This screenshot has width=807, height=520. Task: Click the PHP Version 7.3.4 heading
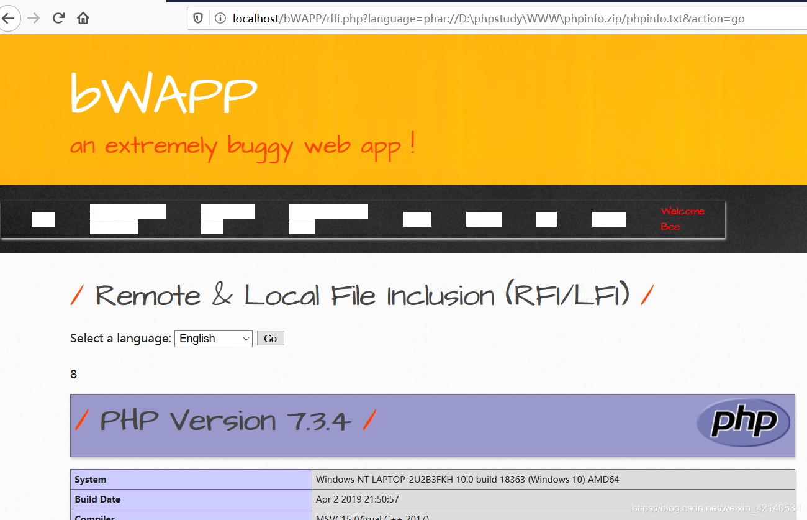(225, 421)
